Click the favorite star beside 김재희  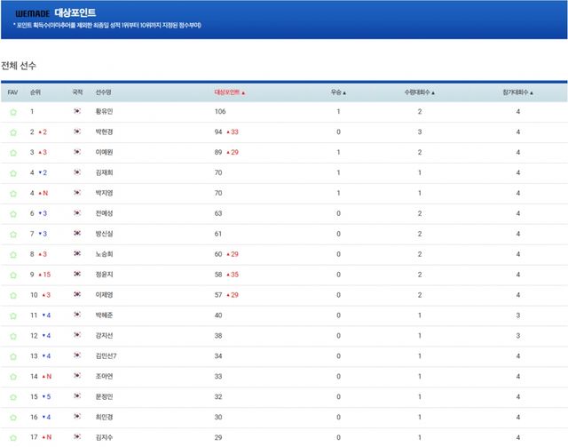(x=12, y=173)
